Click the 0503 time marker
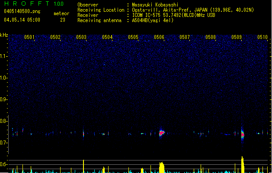Image resolution: width=272 pixels, height=173 pixels. point(81,37)
